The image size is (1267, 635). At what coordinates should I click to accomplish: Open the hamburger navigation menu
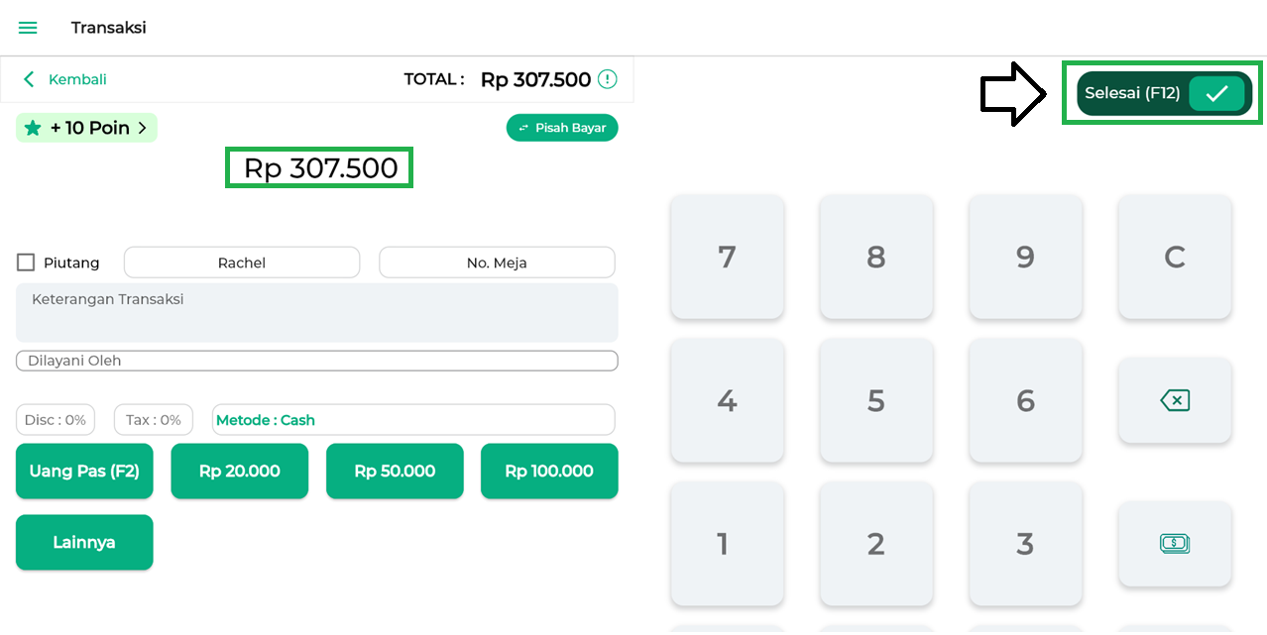click(x=28, y=28)
